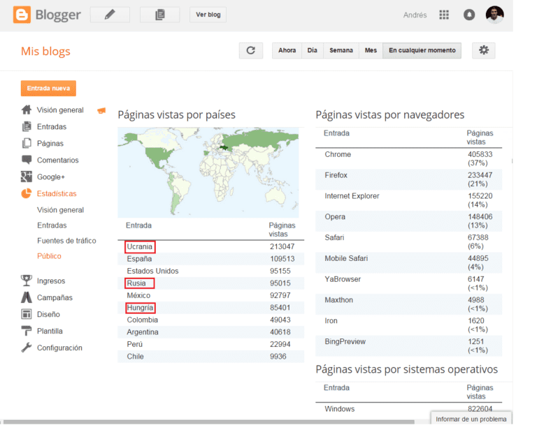Open settings gear icon
Viewport: 537px width, 425px height.
pyautogui.click(x=484, y=51)
